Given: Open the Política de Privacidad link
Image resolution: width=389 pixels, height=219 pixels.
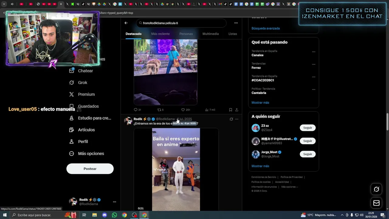Looking at the screenshot, I should tap(291, 177).
